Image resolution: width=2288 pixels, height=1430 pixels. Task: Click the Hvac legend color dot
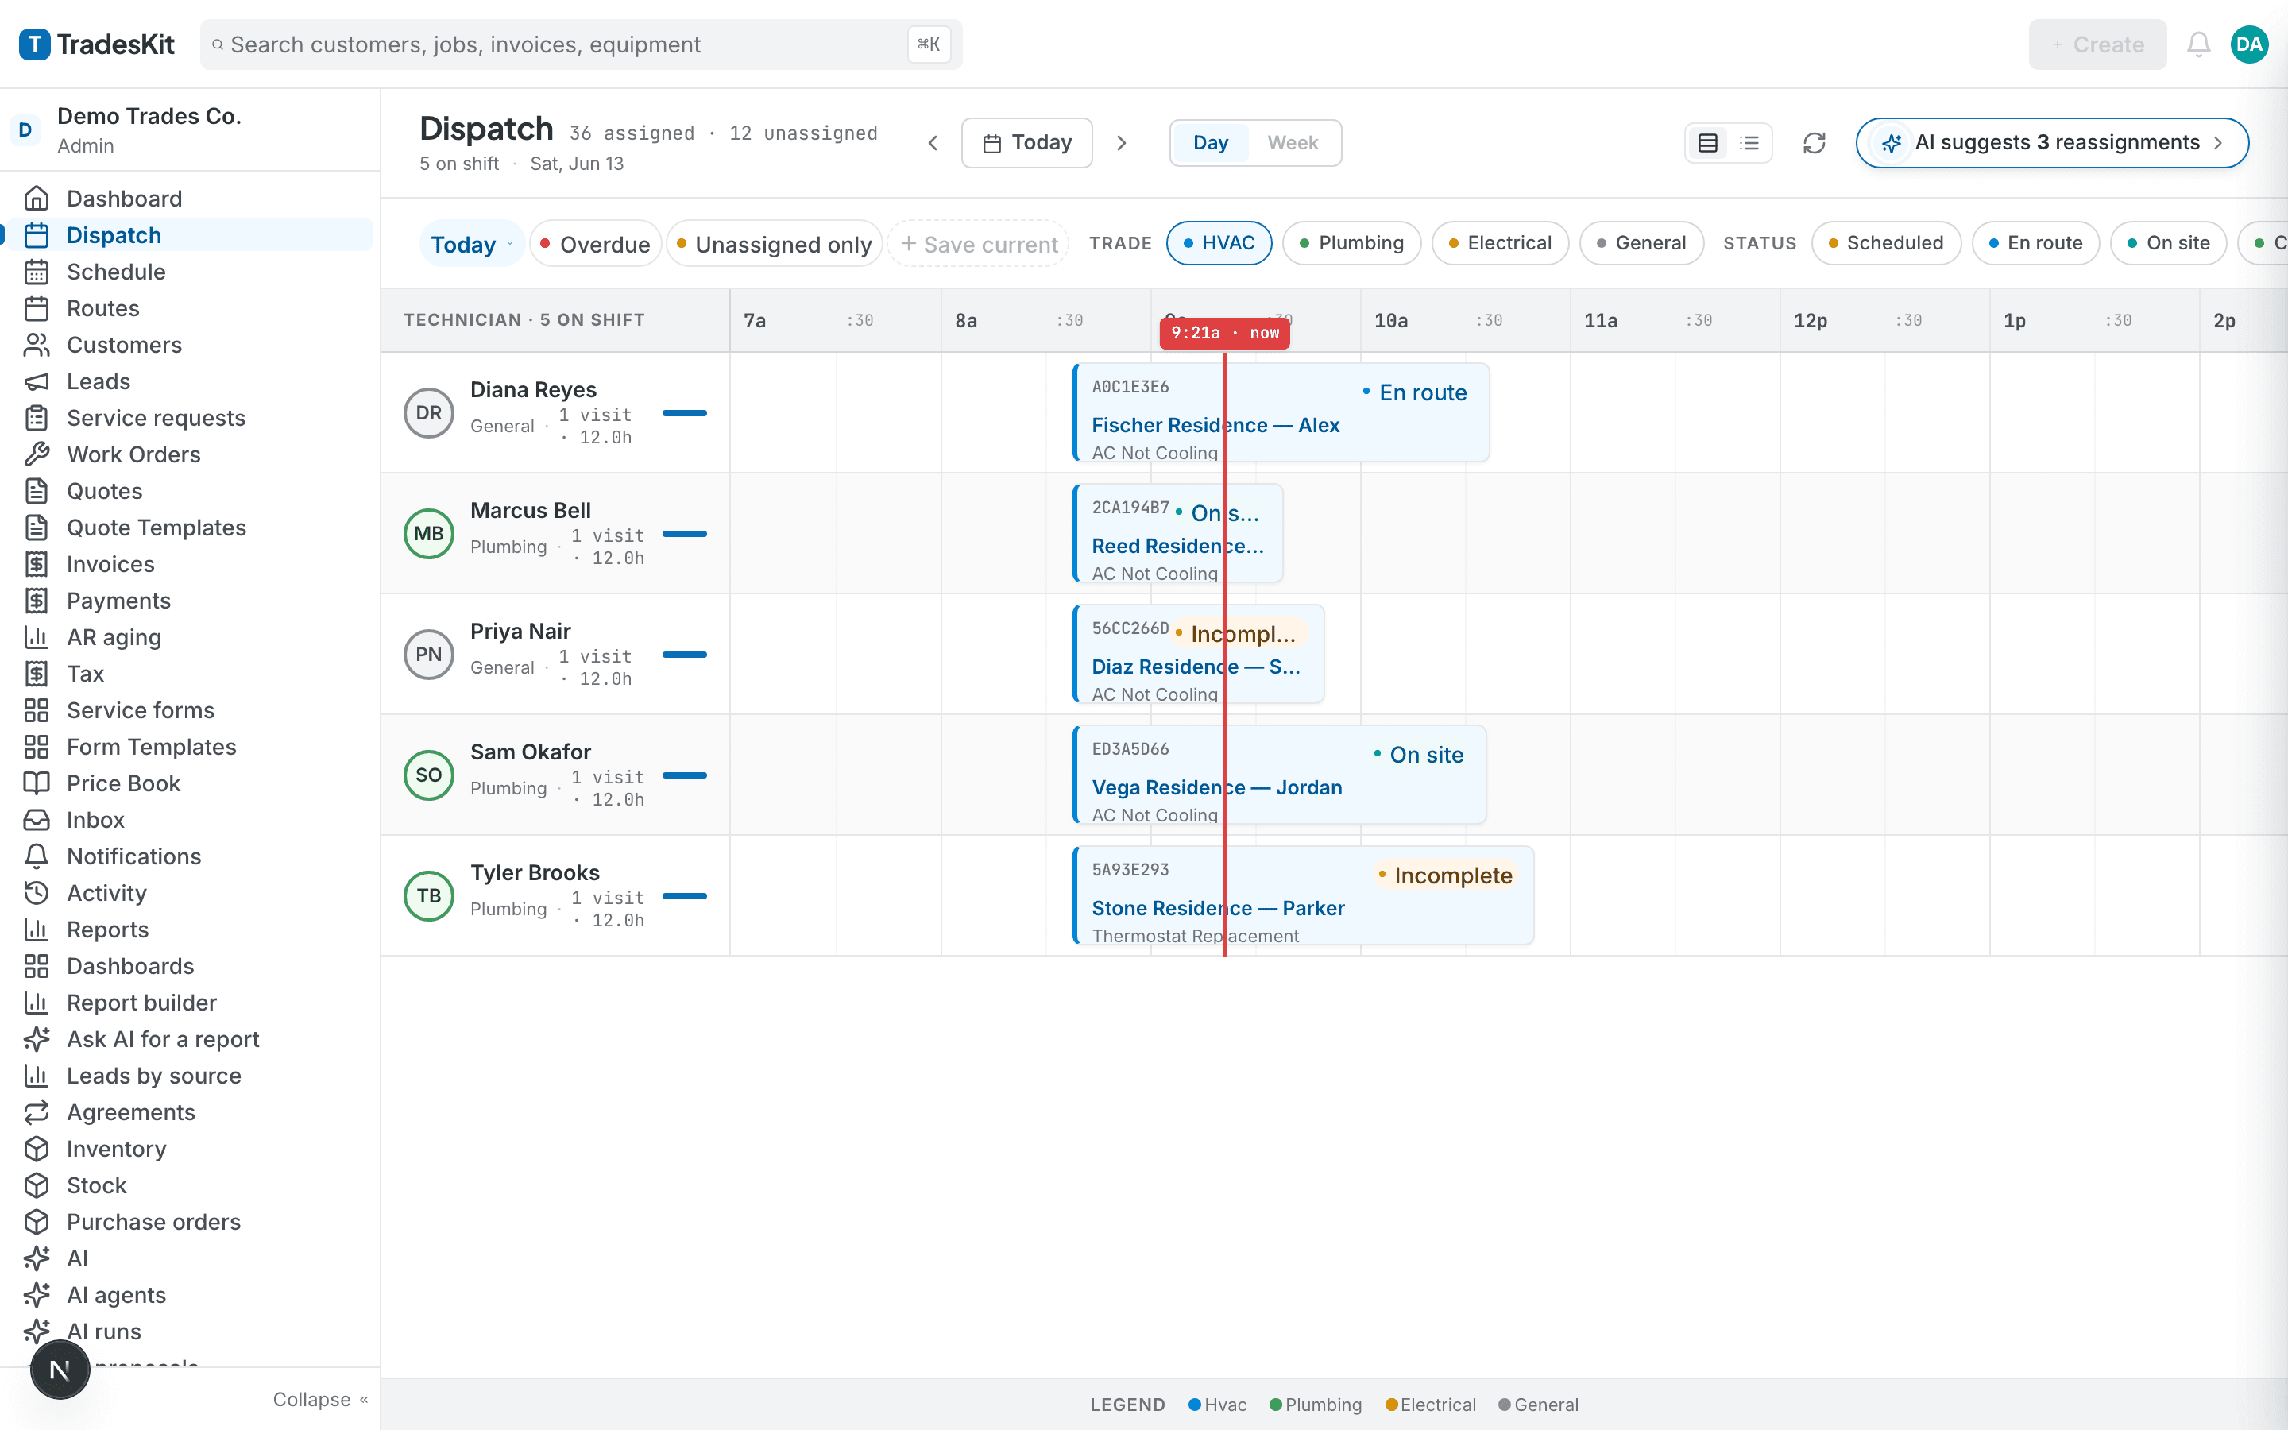1194,1405
